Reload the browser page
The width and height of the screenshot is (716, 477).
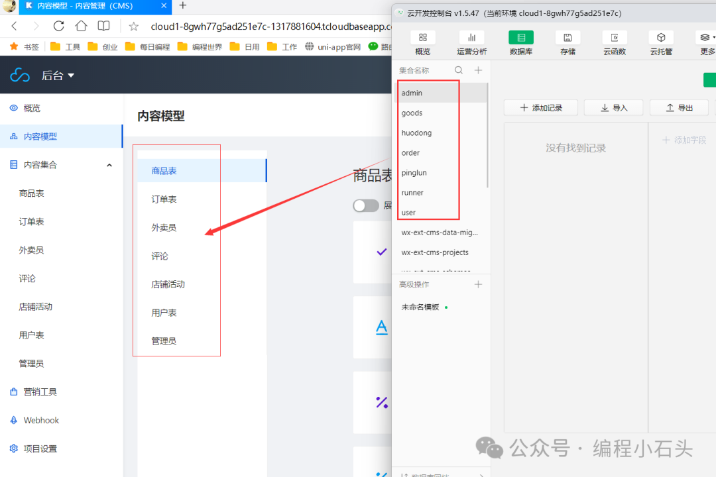58,26
